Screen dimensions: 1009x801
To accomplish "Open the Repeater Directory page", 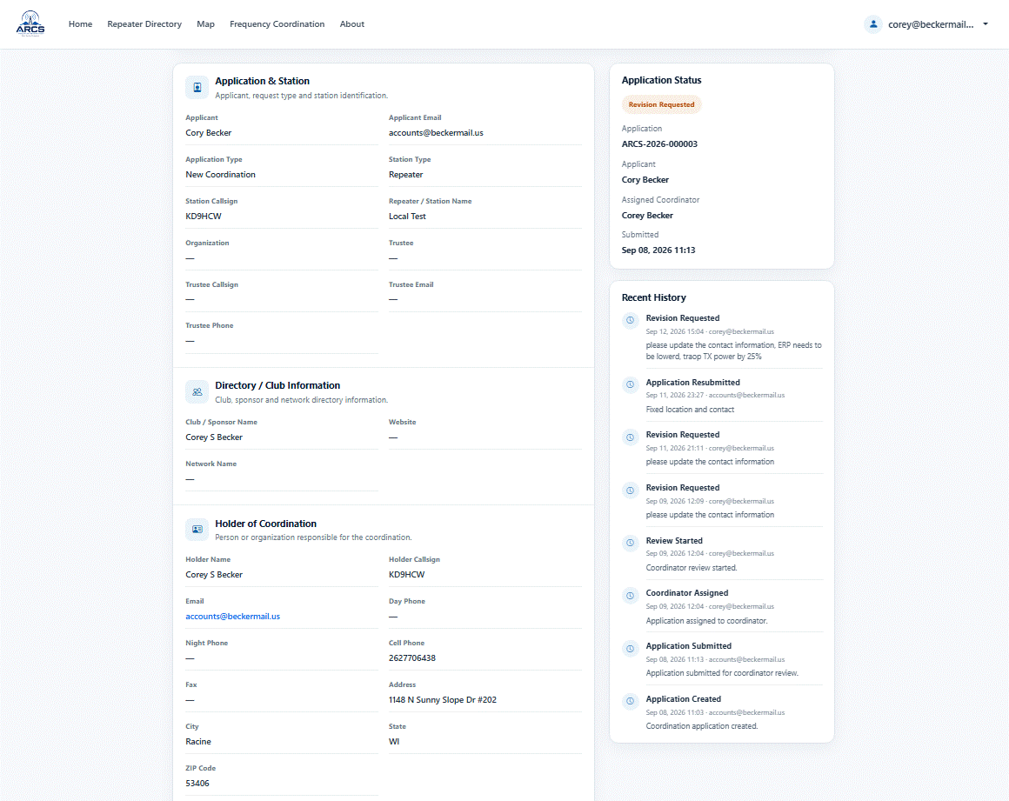I will [x=144, y=23].
